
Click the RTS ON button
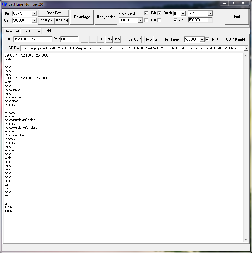coord(62,21)
